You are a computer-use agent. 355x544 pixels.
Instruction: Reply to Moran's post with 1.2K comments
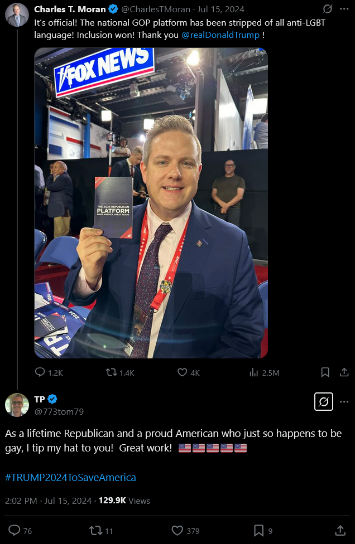click(49, 373)
